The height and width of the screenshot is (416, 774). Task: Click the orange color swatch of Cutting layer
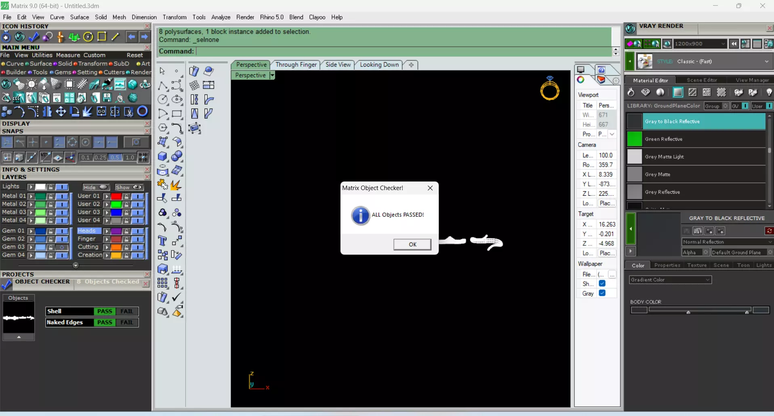[116, 247]
